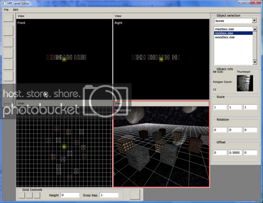
Task: Click the topmost blank tool button in left toolbar
Action: click(8, 18)
